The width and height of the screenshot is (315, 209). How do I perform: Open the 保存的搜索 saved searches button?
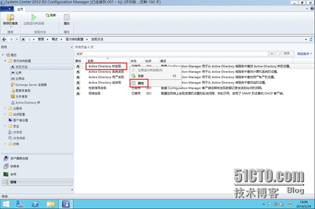tap(10, 20)
